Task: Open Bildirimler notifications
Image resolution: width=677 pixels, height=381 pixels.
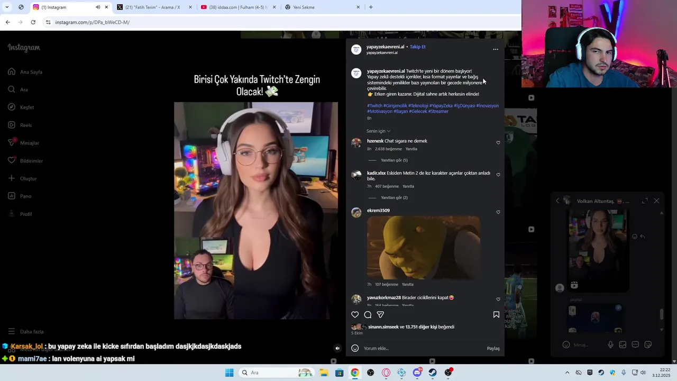Action: tap(25, 161)
